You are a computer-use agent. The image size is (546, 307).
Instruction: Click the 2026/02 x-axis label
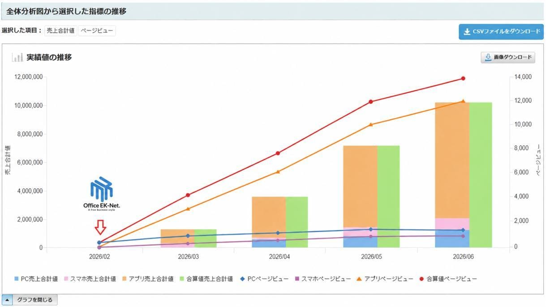99,257
